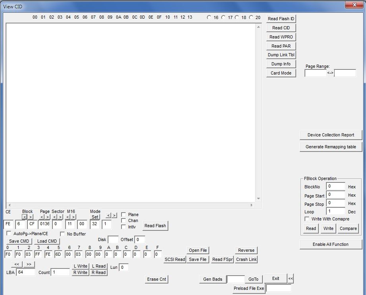
Task: Click the L Read button
Action: (x=99, y=266)
